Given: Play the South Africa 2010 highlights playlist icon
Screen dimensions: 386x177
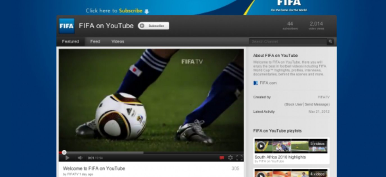Looking at the screenshot, I should point(261,146).
